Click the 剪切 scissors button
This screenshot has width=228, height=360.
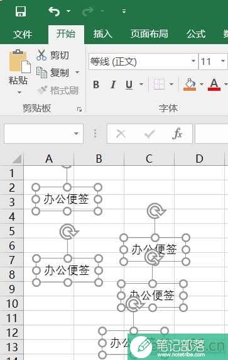click(52, 55)
